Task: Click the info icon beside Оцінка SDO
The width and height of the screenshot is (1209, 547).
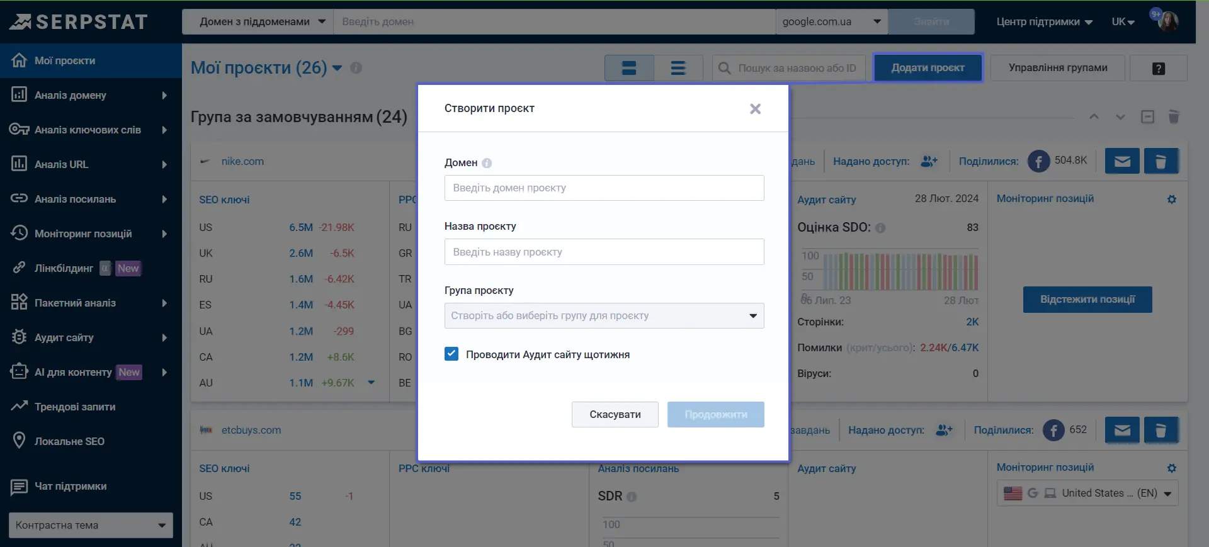Action: (880, 228)
